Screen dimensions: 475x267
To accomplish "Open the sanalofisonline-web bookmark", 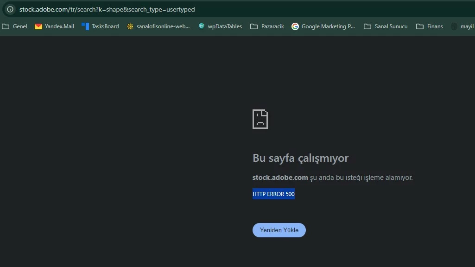I will coord(158,26).
